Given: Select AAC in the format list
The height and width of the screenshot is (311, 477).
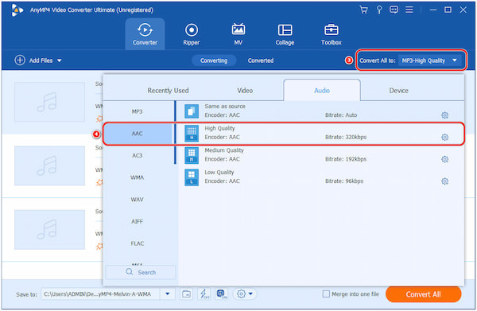Looking at the screenshot, I should click(138, 134).
